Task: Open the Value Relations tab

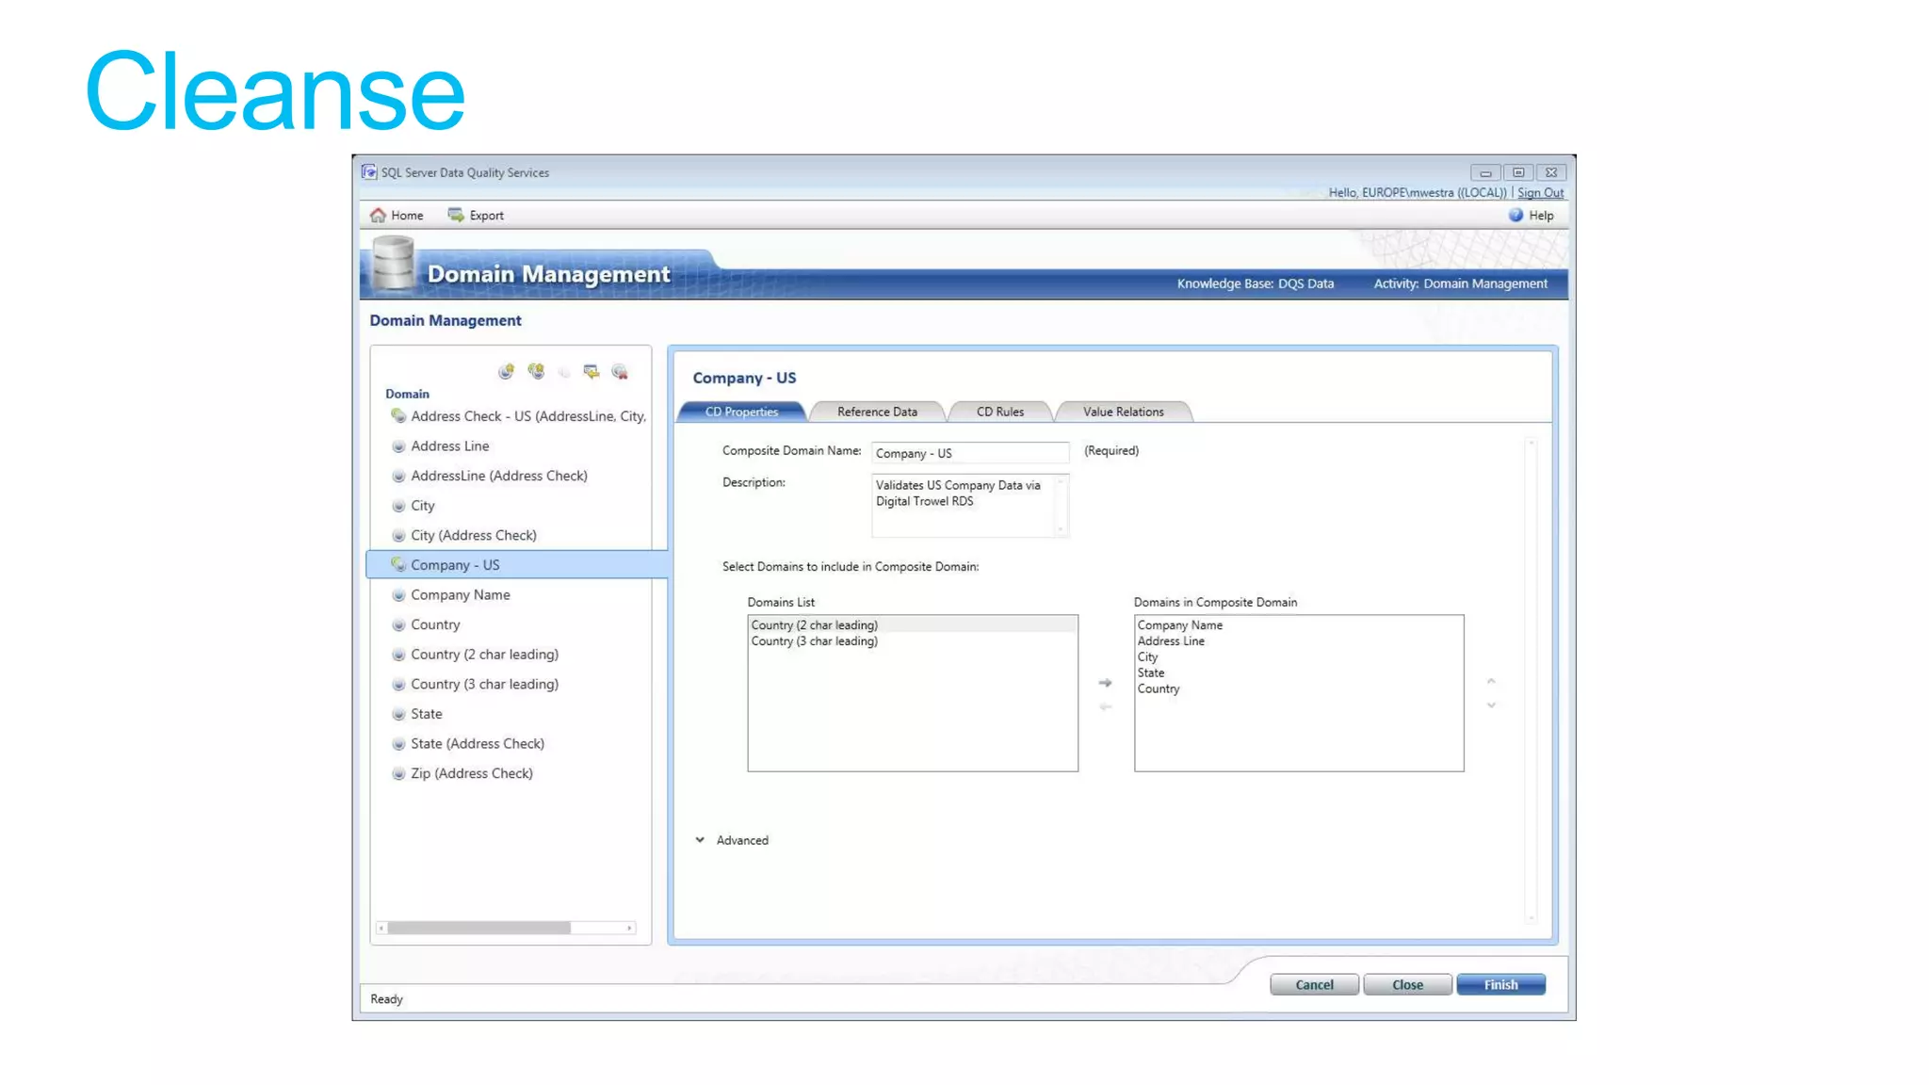Action: 1123,412
